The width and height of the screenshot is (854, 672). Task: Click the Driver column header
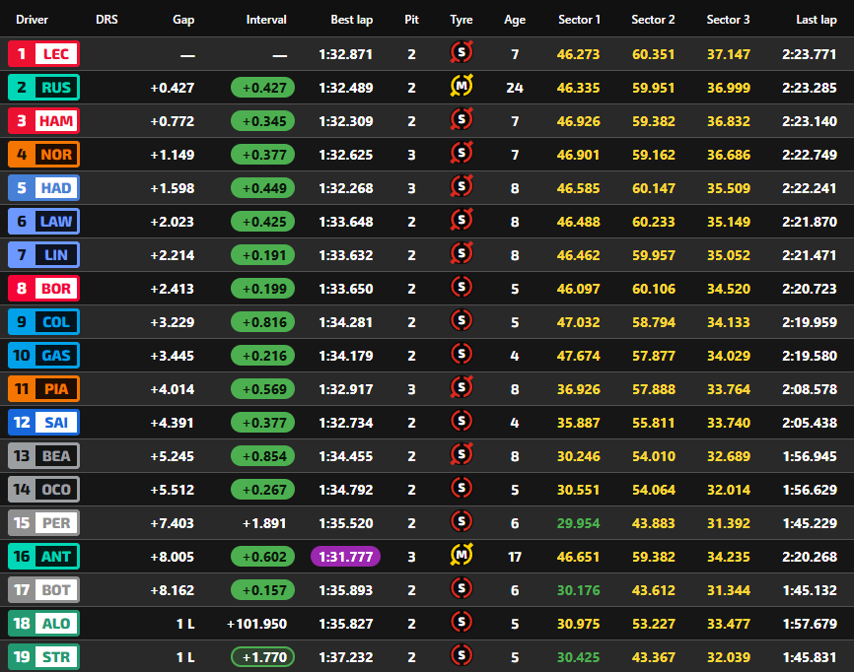pos(33,20)
